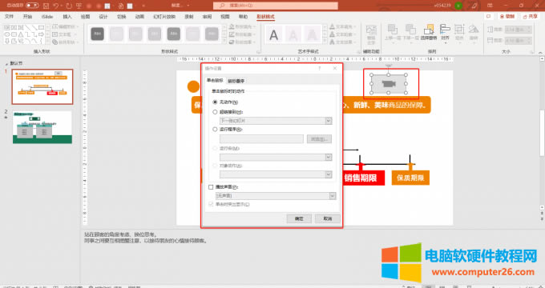This screenshot has width=545, height=288.
Task: Select the fifth dark shape style preset
Action: tap(173, 34)
